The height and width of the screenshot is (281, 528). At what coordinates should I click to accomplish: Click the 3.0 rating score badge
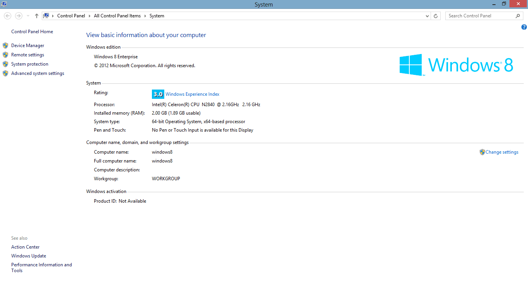point(158,94)
